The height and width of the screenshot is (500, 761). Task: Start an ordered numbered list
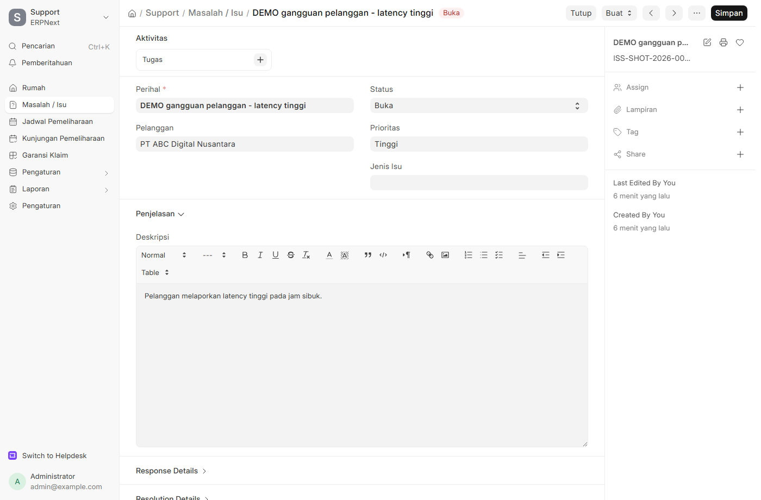pos(469,255)
